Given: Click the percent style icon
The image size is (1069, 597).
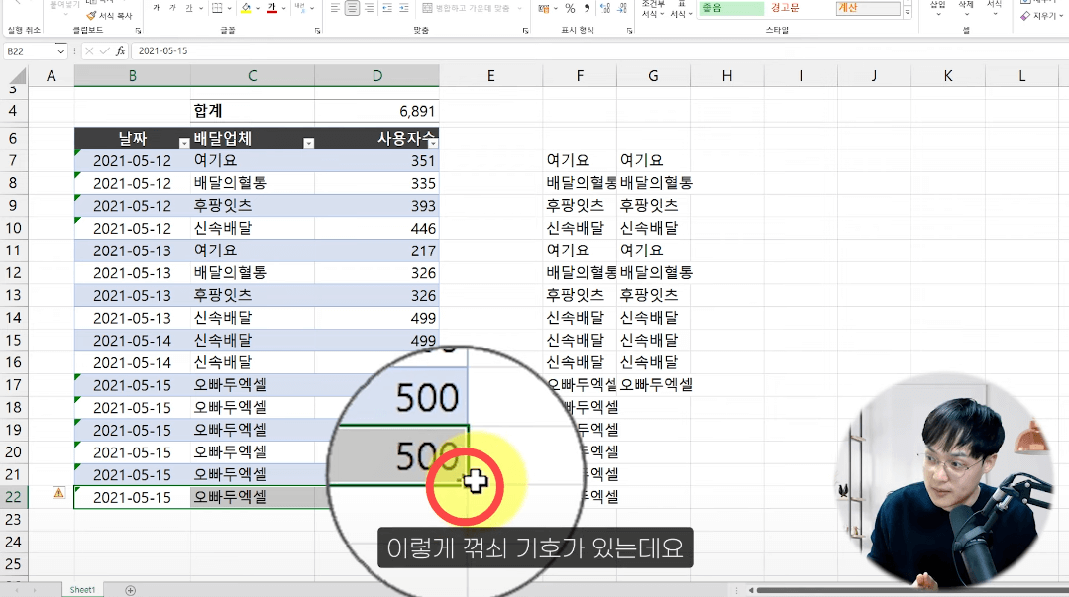Looking at the screenshot, I should point(570,8).
